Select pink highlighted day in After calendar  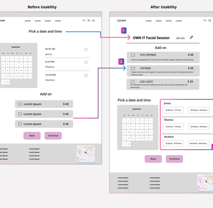click(129, 132)
